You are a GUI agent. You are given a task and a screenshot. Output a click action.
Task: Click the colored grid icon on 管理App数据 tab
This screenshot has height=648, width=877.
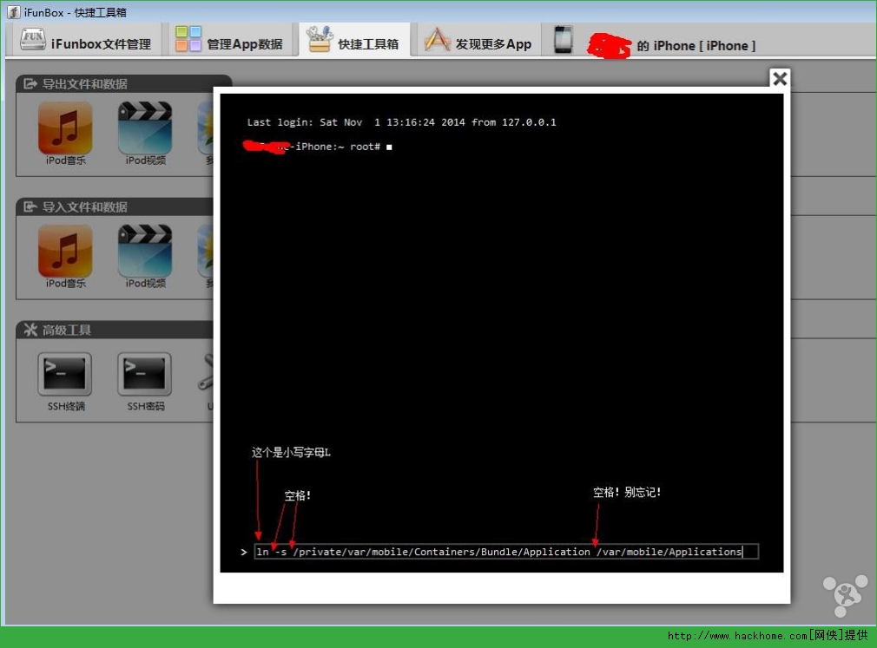coord(188,39)
